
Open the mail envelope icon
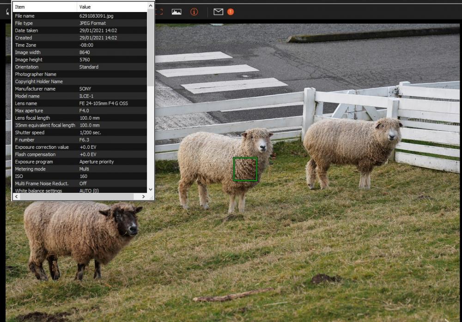tap(219, 12)
